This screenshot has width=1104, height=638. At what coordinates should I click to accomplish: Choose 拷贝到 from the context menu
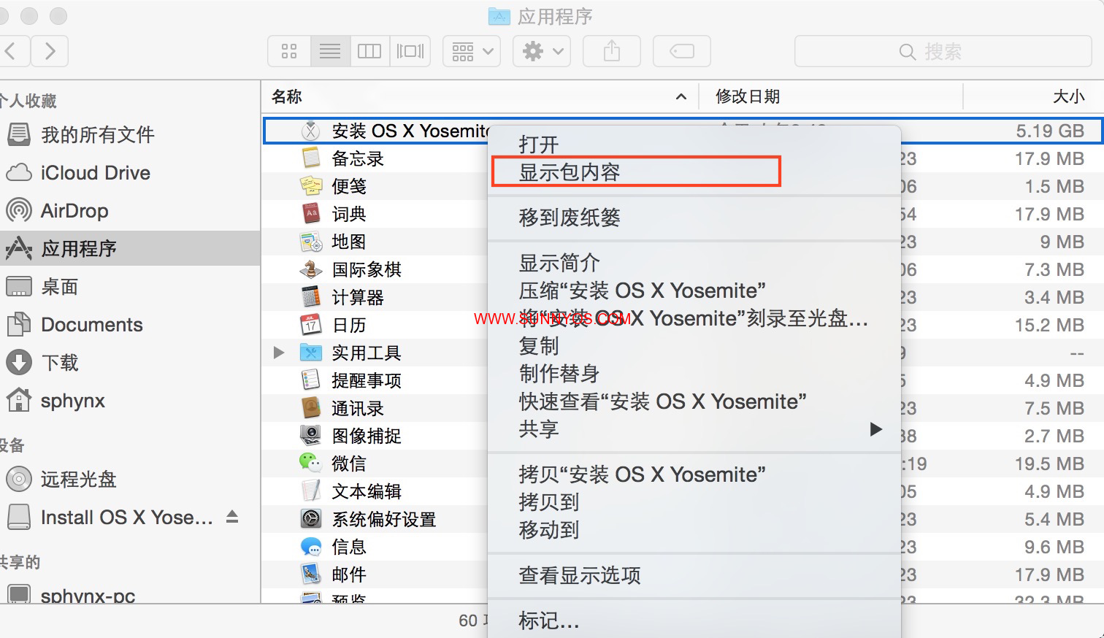click(x=694, y=502)
